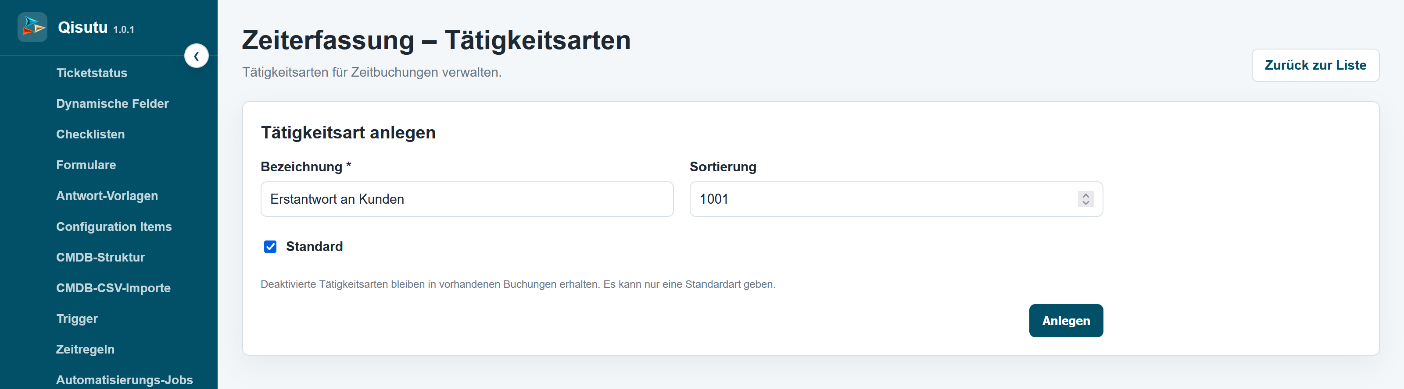Open CMDB-Struktur in navigation
The image size is (1404, 389).
tap(100, 257)
